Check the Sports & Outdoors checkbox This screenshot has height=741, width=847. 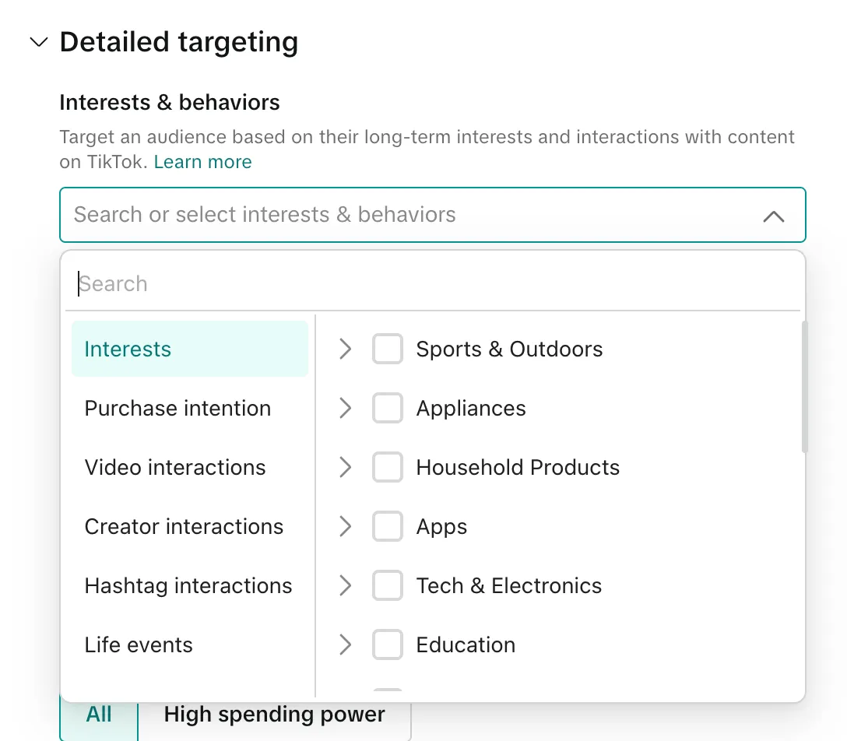pyautogui.click(x=388, y=349)
